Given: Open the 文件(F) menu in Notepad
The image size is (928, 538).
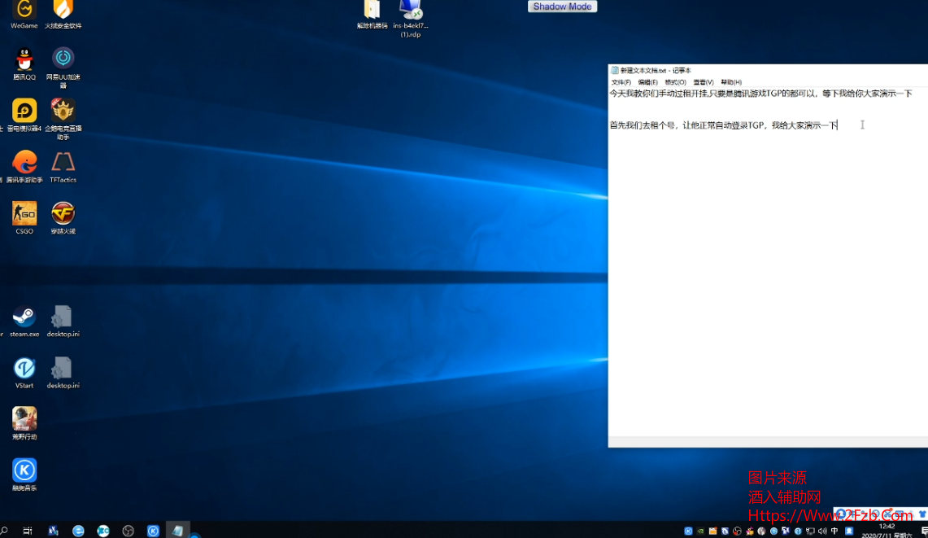Looking at the screenshot, I should [x=621, y=82].
